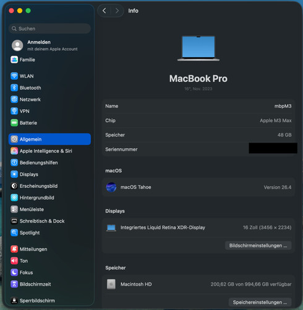Select the Displays sun icon
Viewport: 303px width, 310px height.
click(14, 174)
